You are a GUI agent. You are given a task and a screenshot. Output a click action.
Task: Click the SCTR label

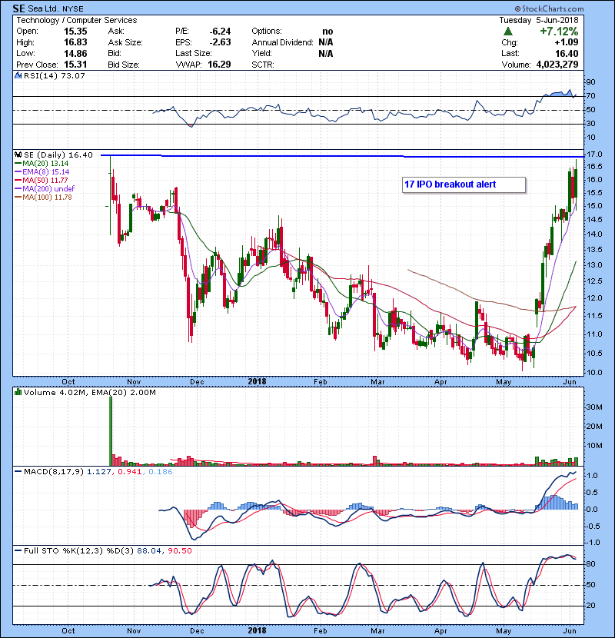263,65
